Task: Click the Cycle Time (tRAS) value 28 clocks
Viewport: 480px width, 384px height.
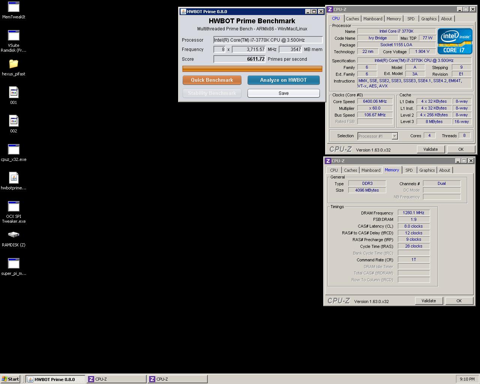Action: pos(414,246)
